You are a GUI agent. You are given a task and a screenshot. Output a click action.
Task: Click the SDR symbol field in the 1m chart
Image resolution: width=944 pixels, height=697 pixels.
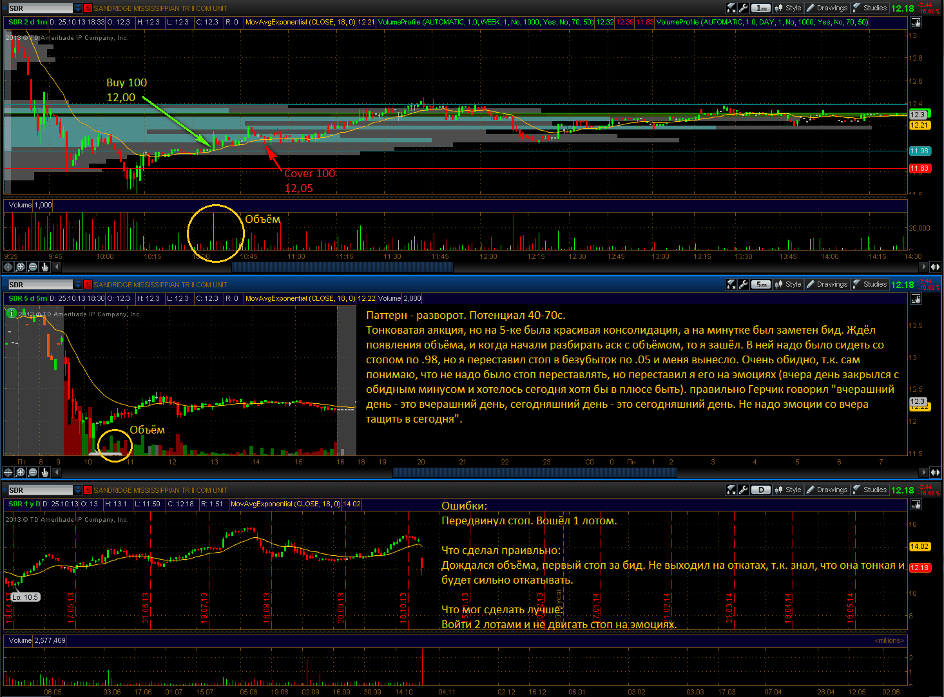click(x=40, y=8)
